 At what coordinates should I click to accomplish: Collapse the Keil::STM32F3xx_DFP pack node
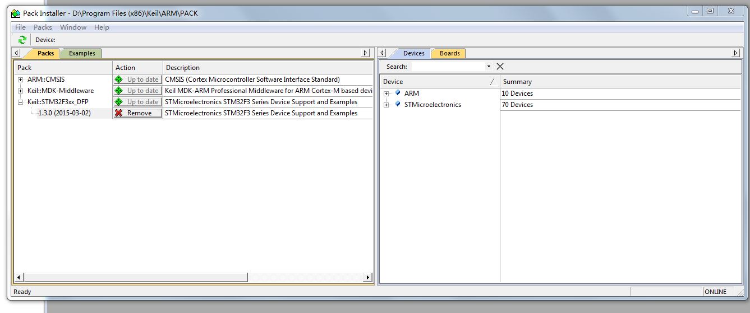[21, 102]
